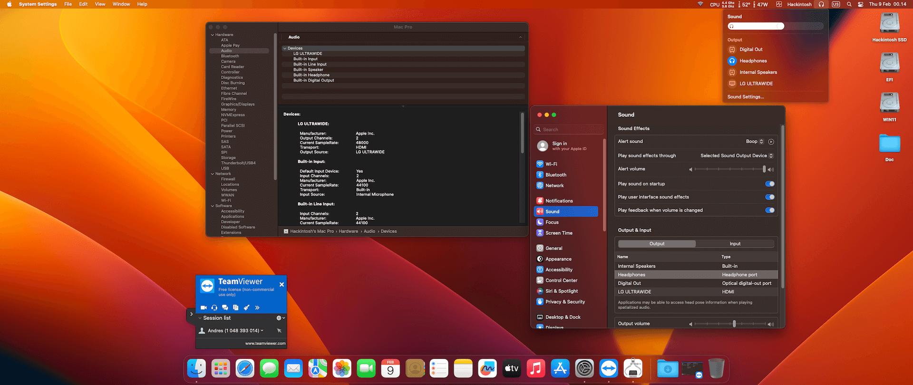Viewport: 913px width, 385px height.
Task: Select Digital Out in output device list
Action: click(x=696, y=283)
